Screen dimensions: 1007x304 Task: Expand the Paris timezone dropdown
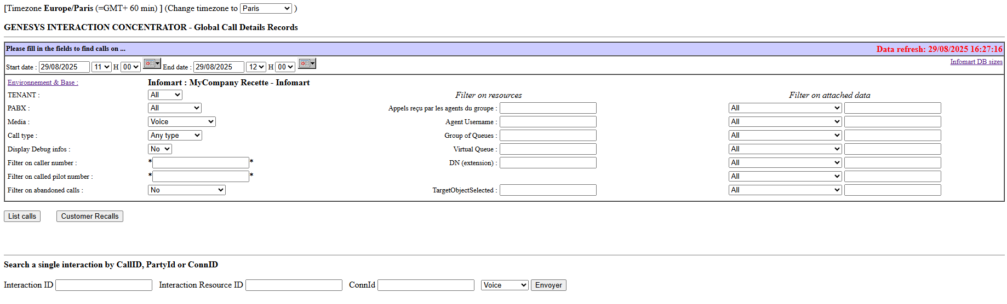tap(266, 9)
